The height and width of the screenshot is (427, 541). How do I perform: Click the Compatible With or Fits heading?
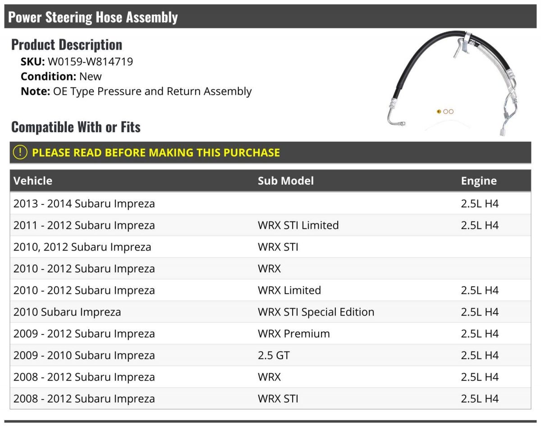pos(76,127)
